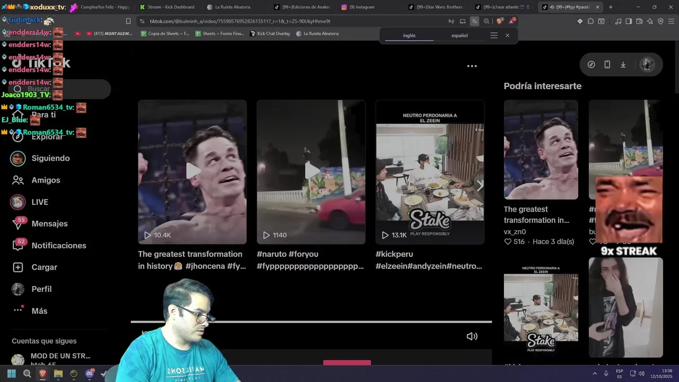Expand the Más menu
Image resolution: width=679 pixels, height=382 pixels.
pyautogui.click(x=30, y=310)
